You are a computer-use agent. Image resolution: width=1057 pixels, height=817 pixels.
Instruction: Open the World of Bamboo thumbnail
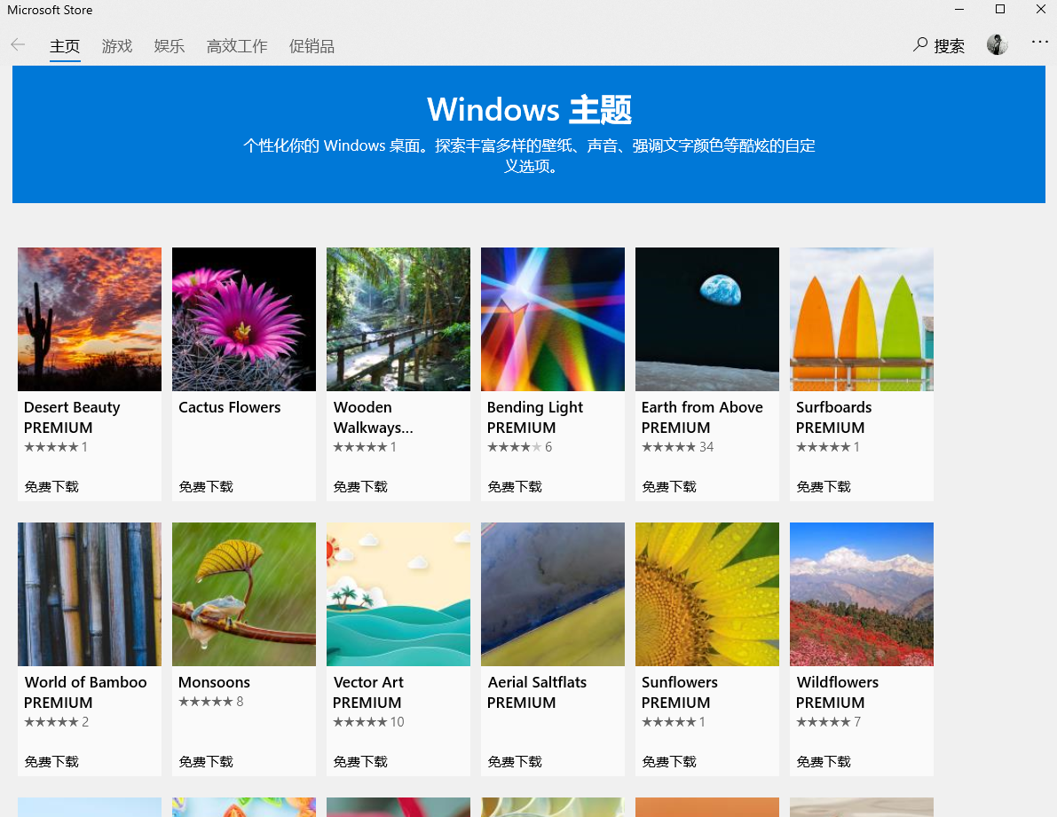[x=90, y=594]
